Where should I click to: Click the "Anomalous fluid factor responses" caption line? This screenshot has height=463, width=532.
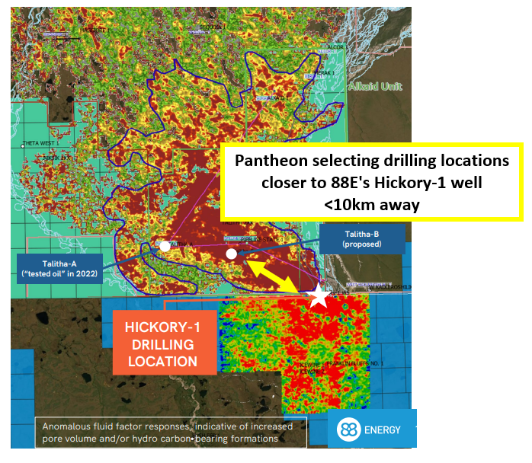[x=167, y=426]
